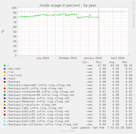Click the RRDTOOL / TOBI OETIKER watermark
This screenshot has height=134, width=136.
coord(133,15)
